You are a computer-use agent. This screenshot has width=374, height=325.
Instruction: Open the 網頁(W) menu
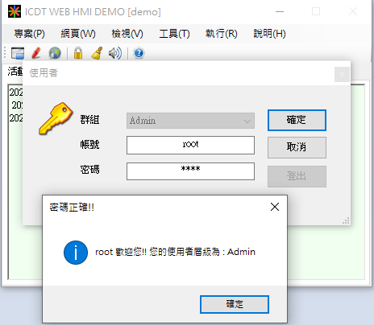78,34
